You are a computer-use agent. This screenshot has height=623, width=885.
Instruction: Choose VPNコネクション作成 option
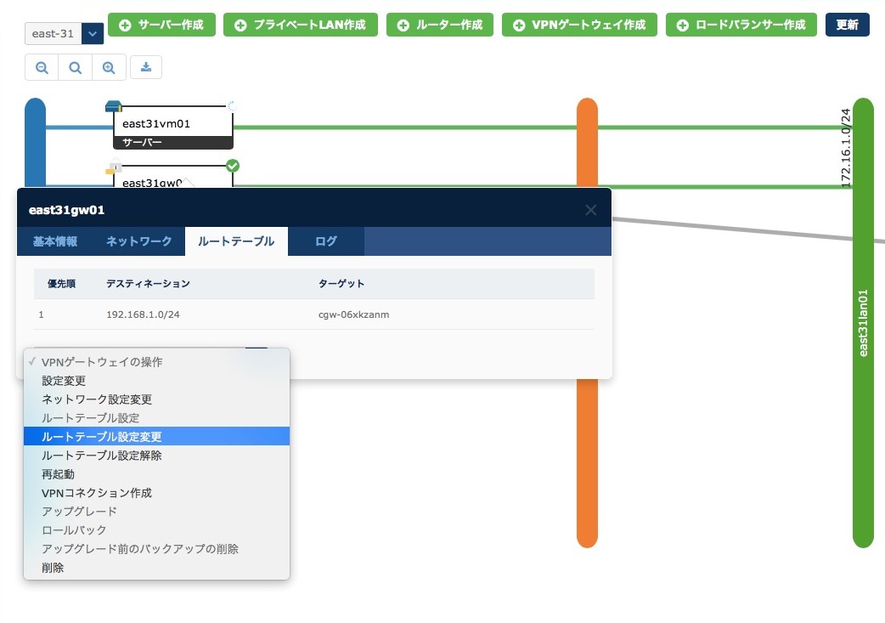pyautogui.click(x=97, y=493)
